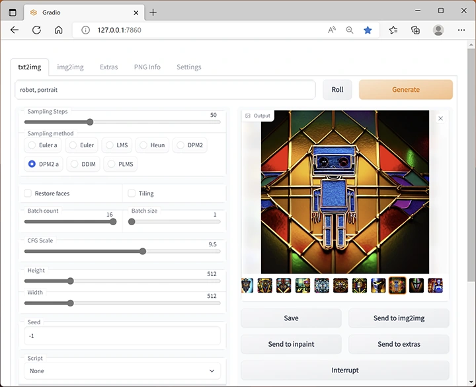This screenshot has width=476, height=387.
Task: Close the Gradio browser tab
Action: click(136, 13)
